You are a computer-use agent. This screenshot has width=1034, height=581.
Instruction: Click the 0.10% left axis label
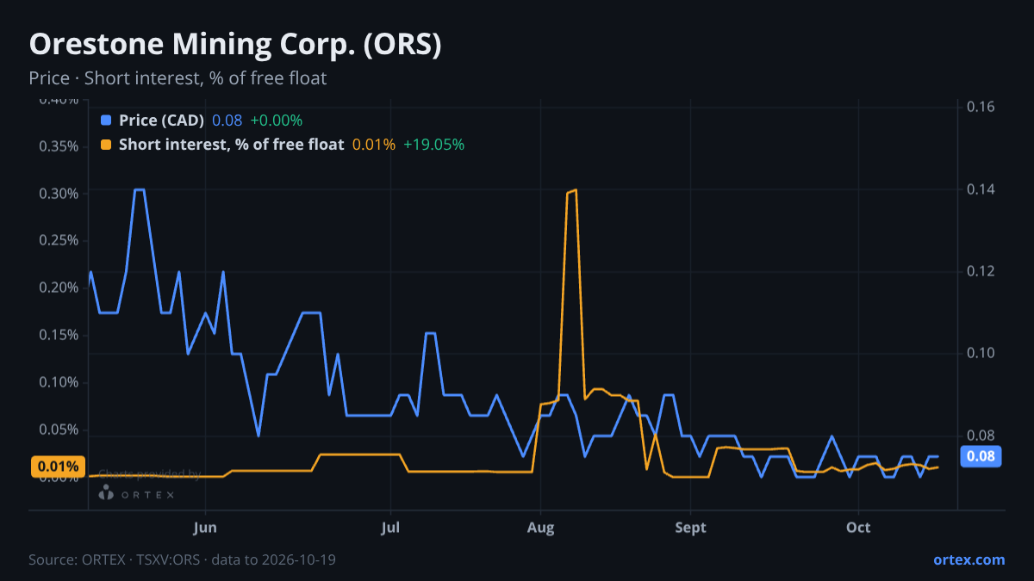click(59, 382)
